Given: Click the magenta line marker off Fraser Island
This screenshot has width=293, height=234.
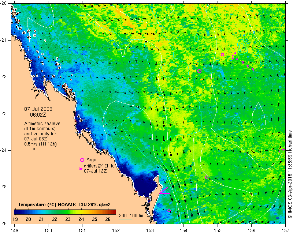Looking at the screenshot, I should pos(165,191).
